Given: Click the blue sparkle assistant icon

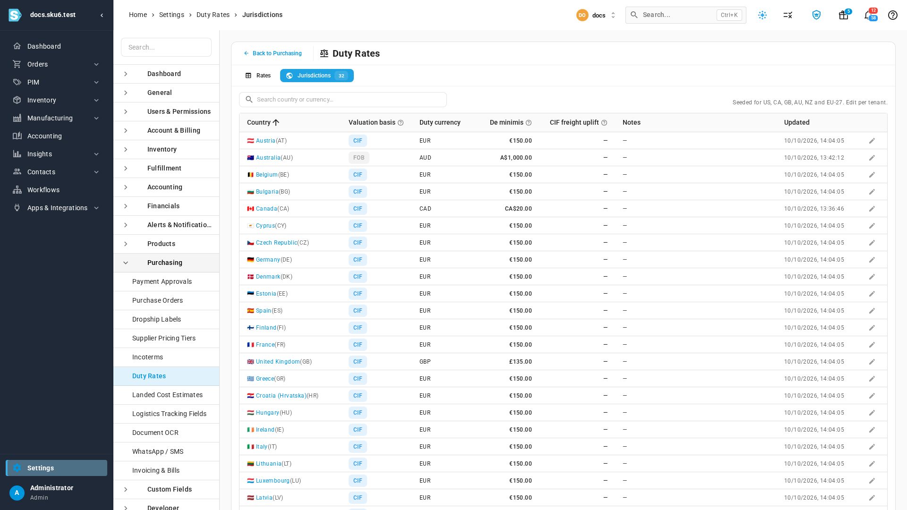Looking at the screenshot, I should click(x=762, y=15).
